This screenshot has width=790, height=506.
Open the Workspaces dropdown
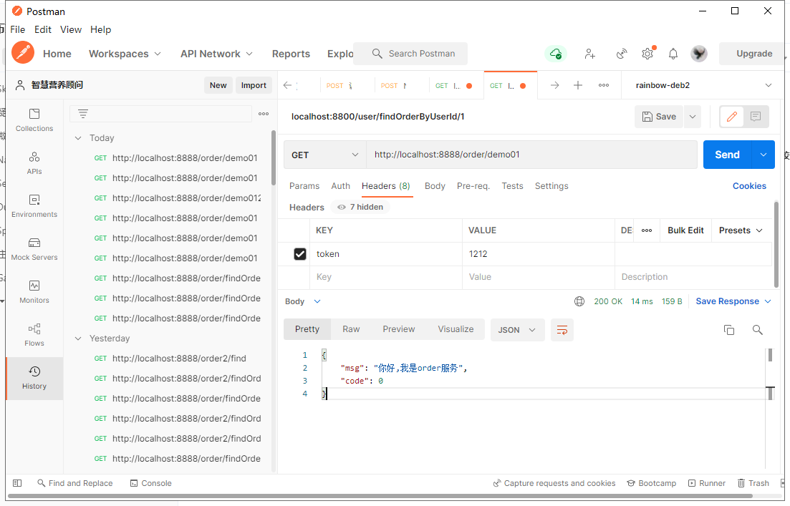tap(125, 54)
